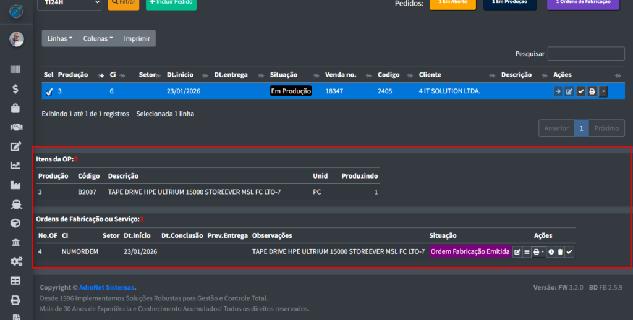Click the Pesquisar search field

point(585,54)
